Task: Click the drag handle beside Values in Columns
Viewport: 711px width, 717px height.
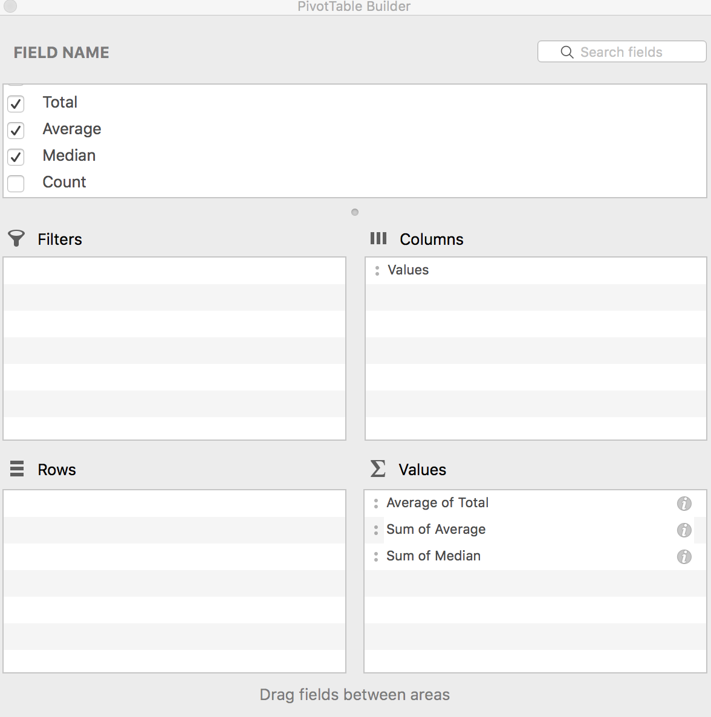Action: (376, 270)
